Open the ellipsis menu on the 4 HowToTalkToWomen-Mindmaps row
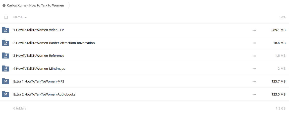The width and height of the screenshot is (289, 113). (x=254, y=68)
